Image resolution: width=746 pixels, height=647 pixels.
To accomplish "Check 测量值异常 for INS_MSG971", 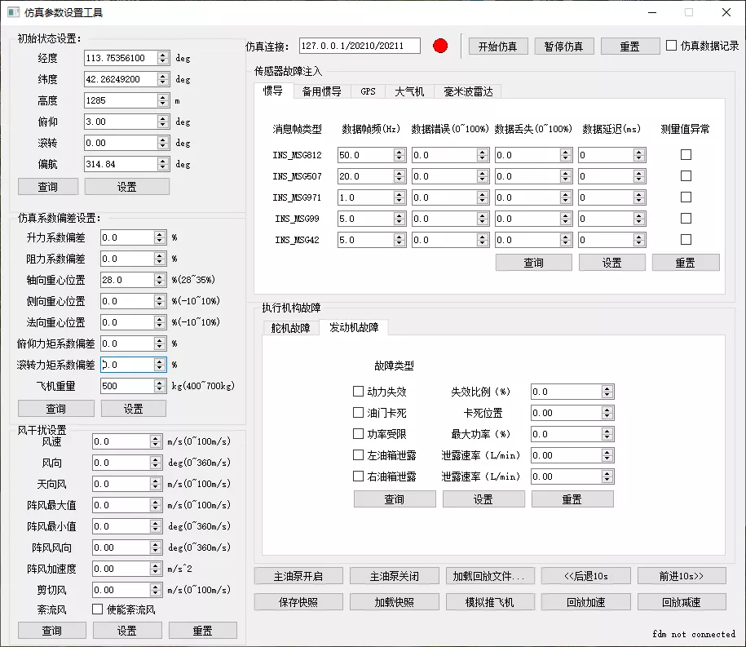I will 686,197.
